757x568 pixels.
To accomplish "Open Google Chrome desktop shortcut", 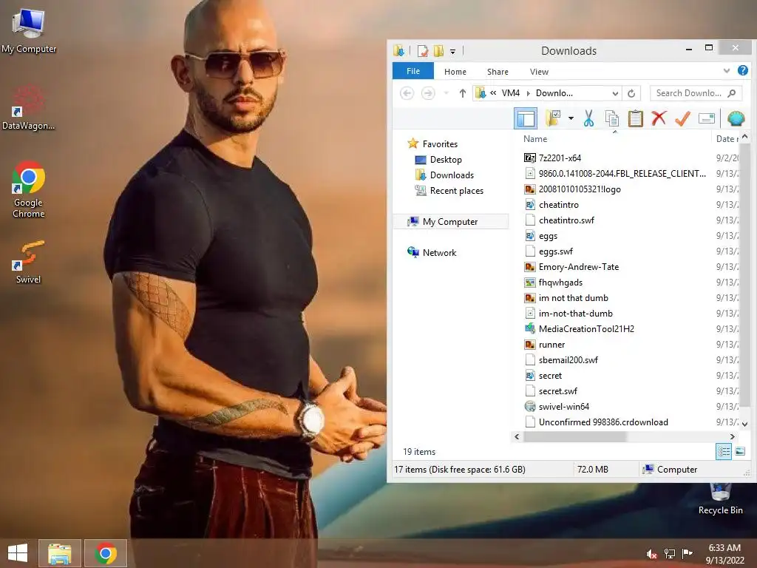I will (29, 189).
